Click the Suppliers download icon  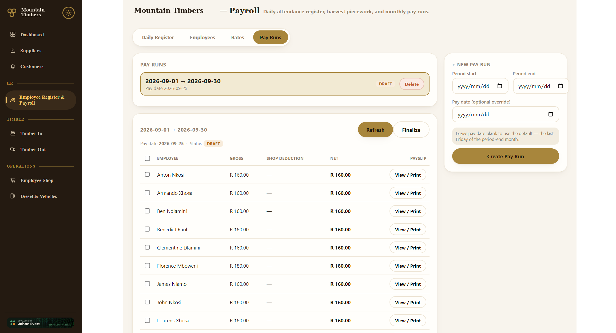[13, 50]
